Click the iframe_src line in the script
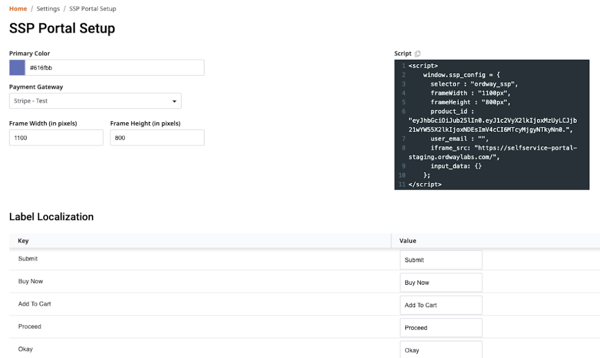The image size is (600, 358). point(492,152)
